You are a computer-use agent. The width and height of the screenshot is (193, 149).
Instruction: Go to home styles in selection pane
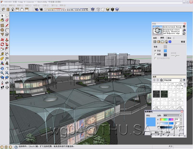click(x=161, y=80)
